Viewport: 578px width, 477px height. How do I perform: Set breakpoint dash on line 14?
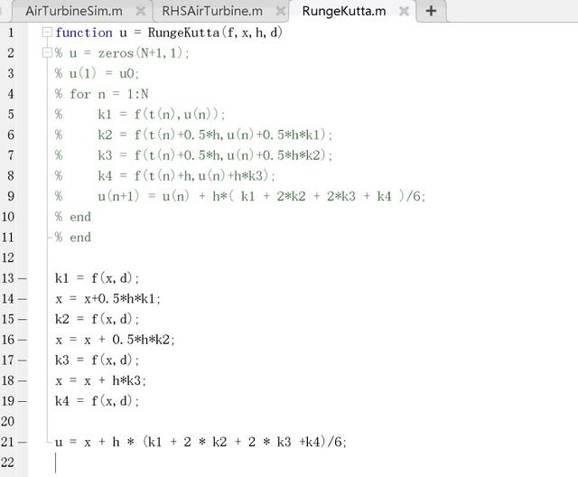coord(22,299)
